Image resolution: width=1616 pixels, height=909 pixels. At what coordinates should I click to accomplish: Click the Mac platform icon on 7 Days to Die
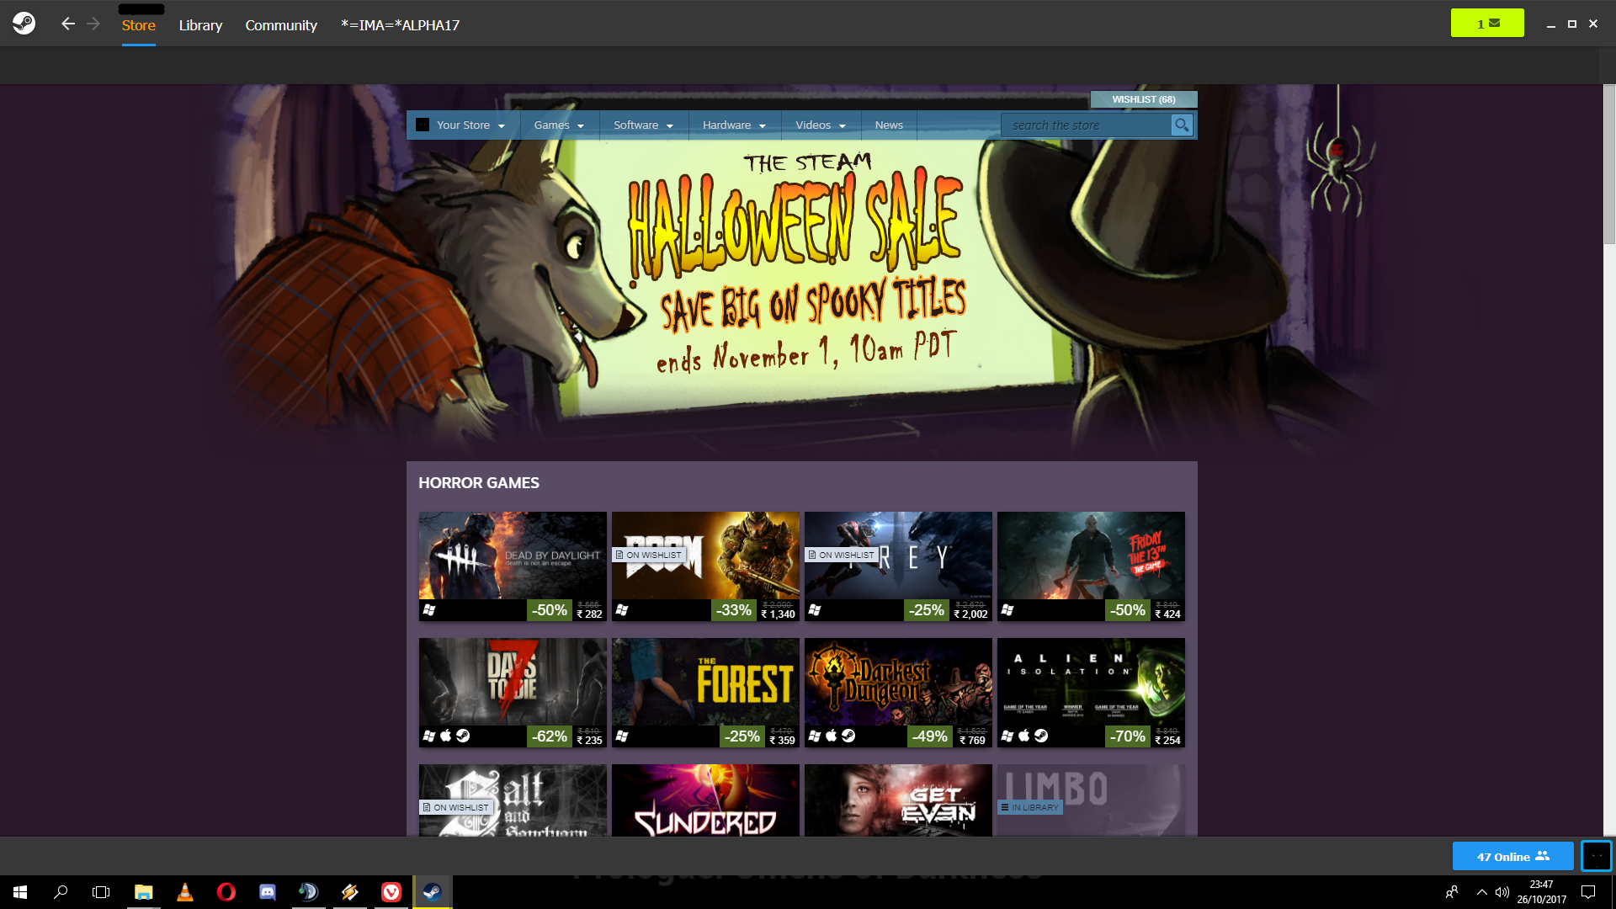point(446,736)
